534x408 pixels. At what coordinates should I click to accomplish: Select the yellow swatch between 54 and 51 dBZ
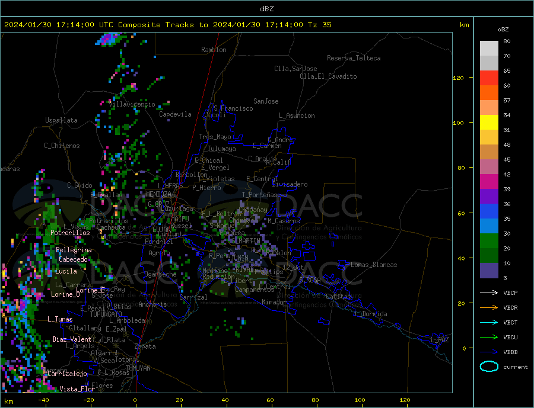(x=489, y=123)
